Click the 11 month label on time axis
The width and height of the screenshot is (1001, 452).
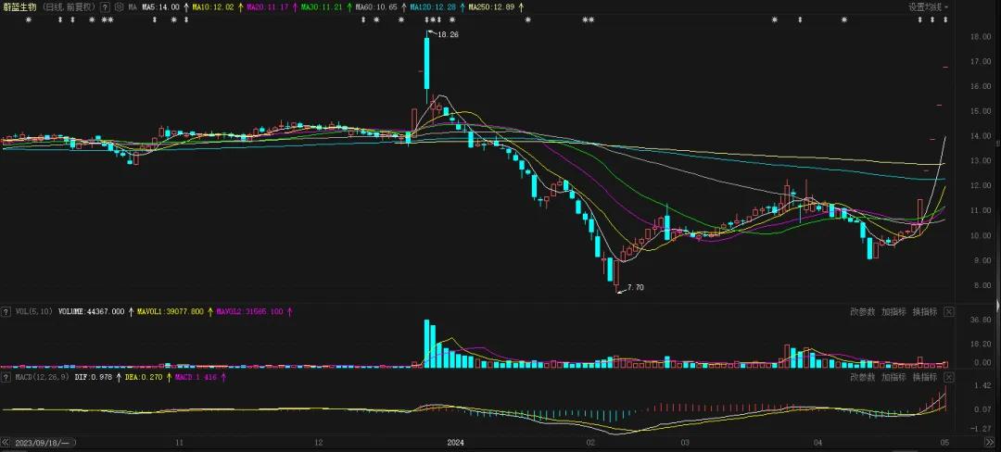click(x=180, y=443)
